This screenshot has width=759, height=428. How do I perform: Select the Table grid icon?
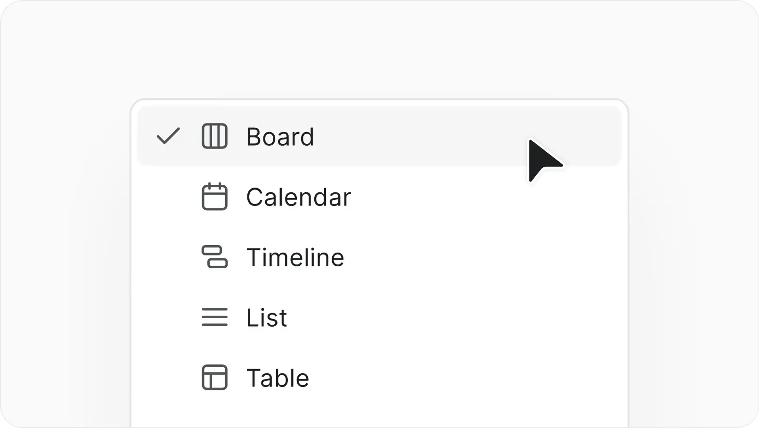pyautogui.click(x=215, y=378)
